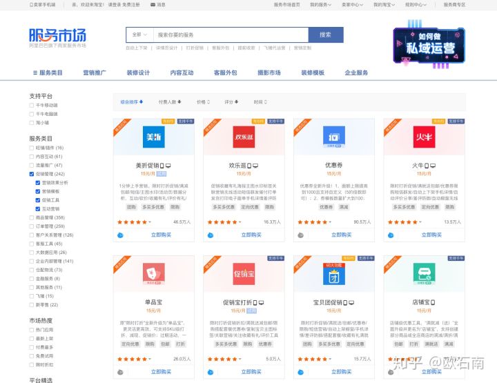Screen dimensions: 497x383
Task: Switch to the 营销推广 navigation tab
Action: coord(95,72)
